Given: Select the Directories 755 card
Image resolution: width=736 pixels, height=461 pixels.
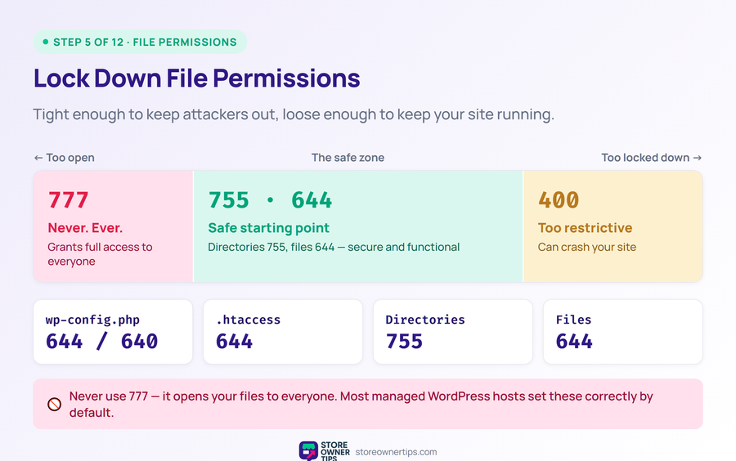Looking at the screenshot, I should (453, 332).
